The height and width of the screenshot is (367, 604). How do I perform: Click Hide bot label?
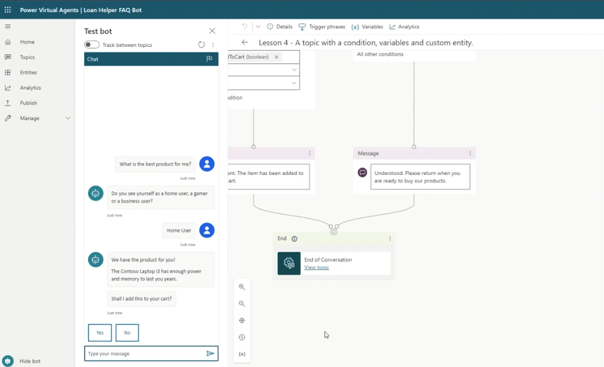tap(30, 361)
